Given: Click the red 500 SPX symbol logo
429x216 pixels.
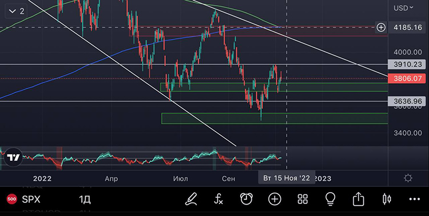Looking at the screenshot, I should pos(11,199).
